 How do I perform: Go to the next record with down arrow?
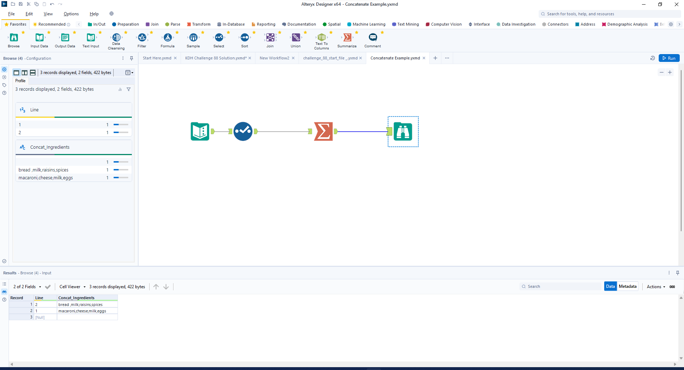(x=166, y=287)
